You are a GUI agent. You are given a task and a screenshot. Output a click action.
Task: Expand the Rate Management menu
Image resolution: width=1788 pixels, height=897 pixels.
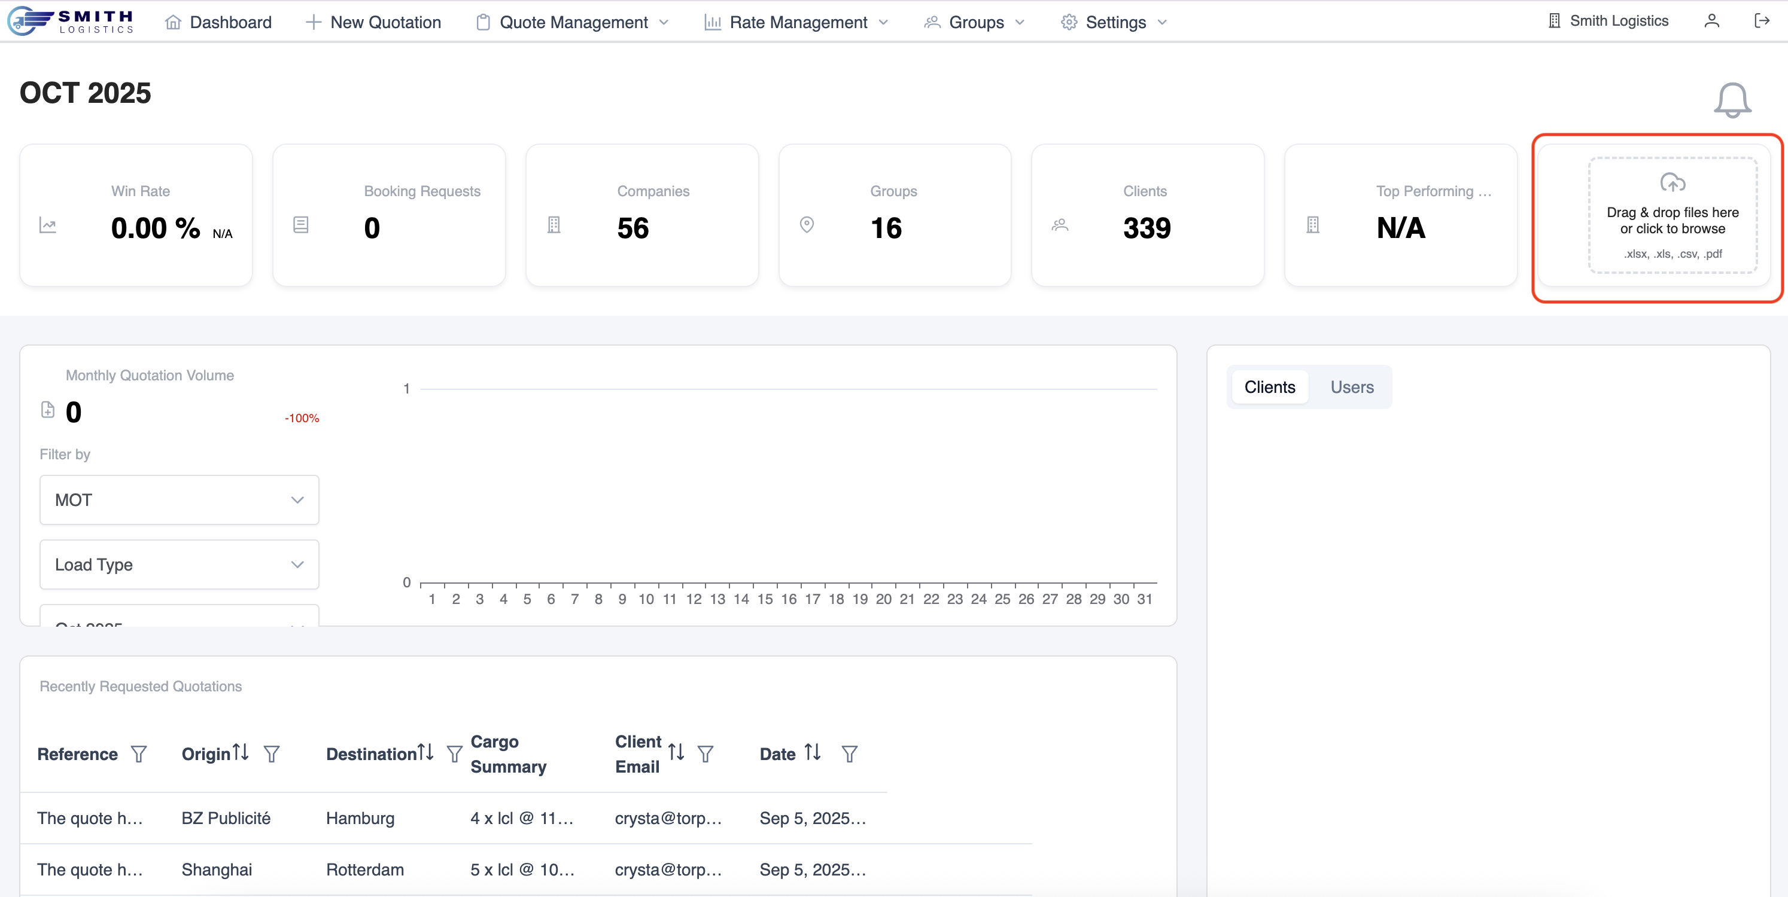pyautogui.click(x=797, y=22)
